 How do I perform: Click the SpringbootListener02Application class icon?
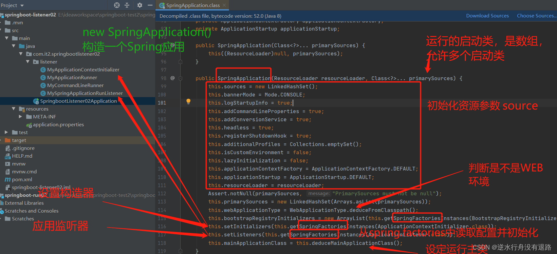36,101
